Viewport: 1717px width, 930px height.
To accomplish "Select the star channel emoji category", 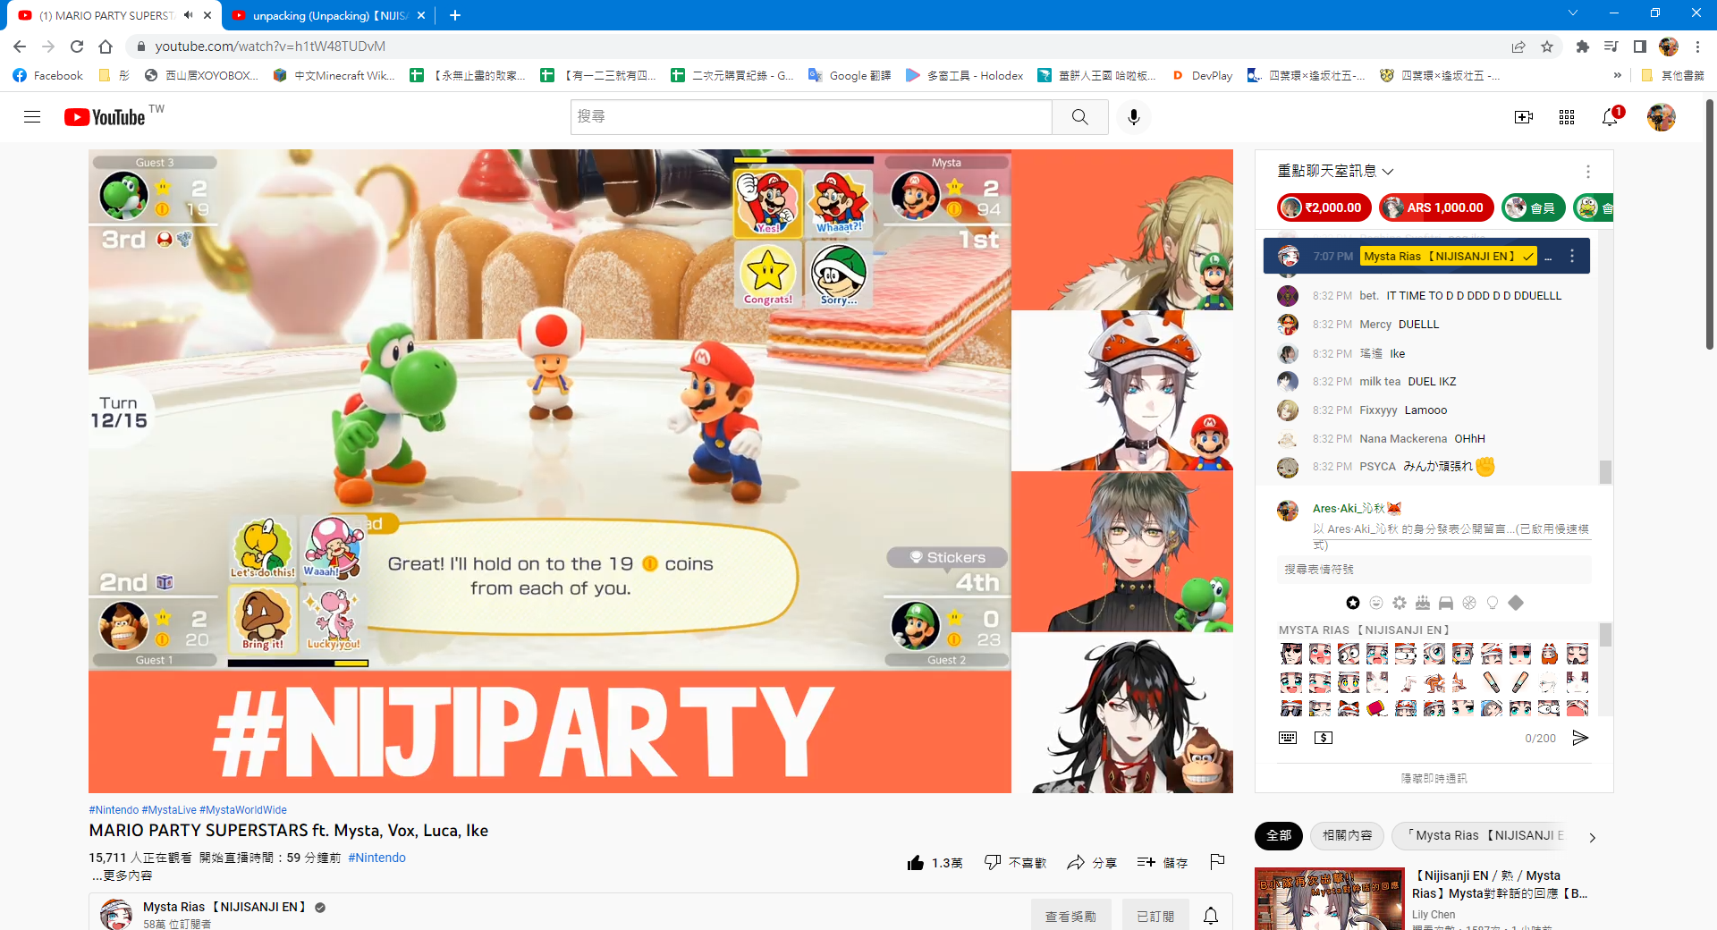I will click(1353, 603).
